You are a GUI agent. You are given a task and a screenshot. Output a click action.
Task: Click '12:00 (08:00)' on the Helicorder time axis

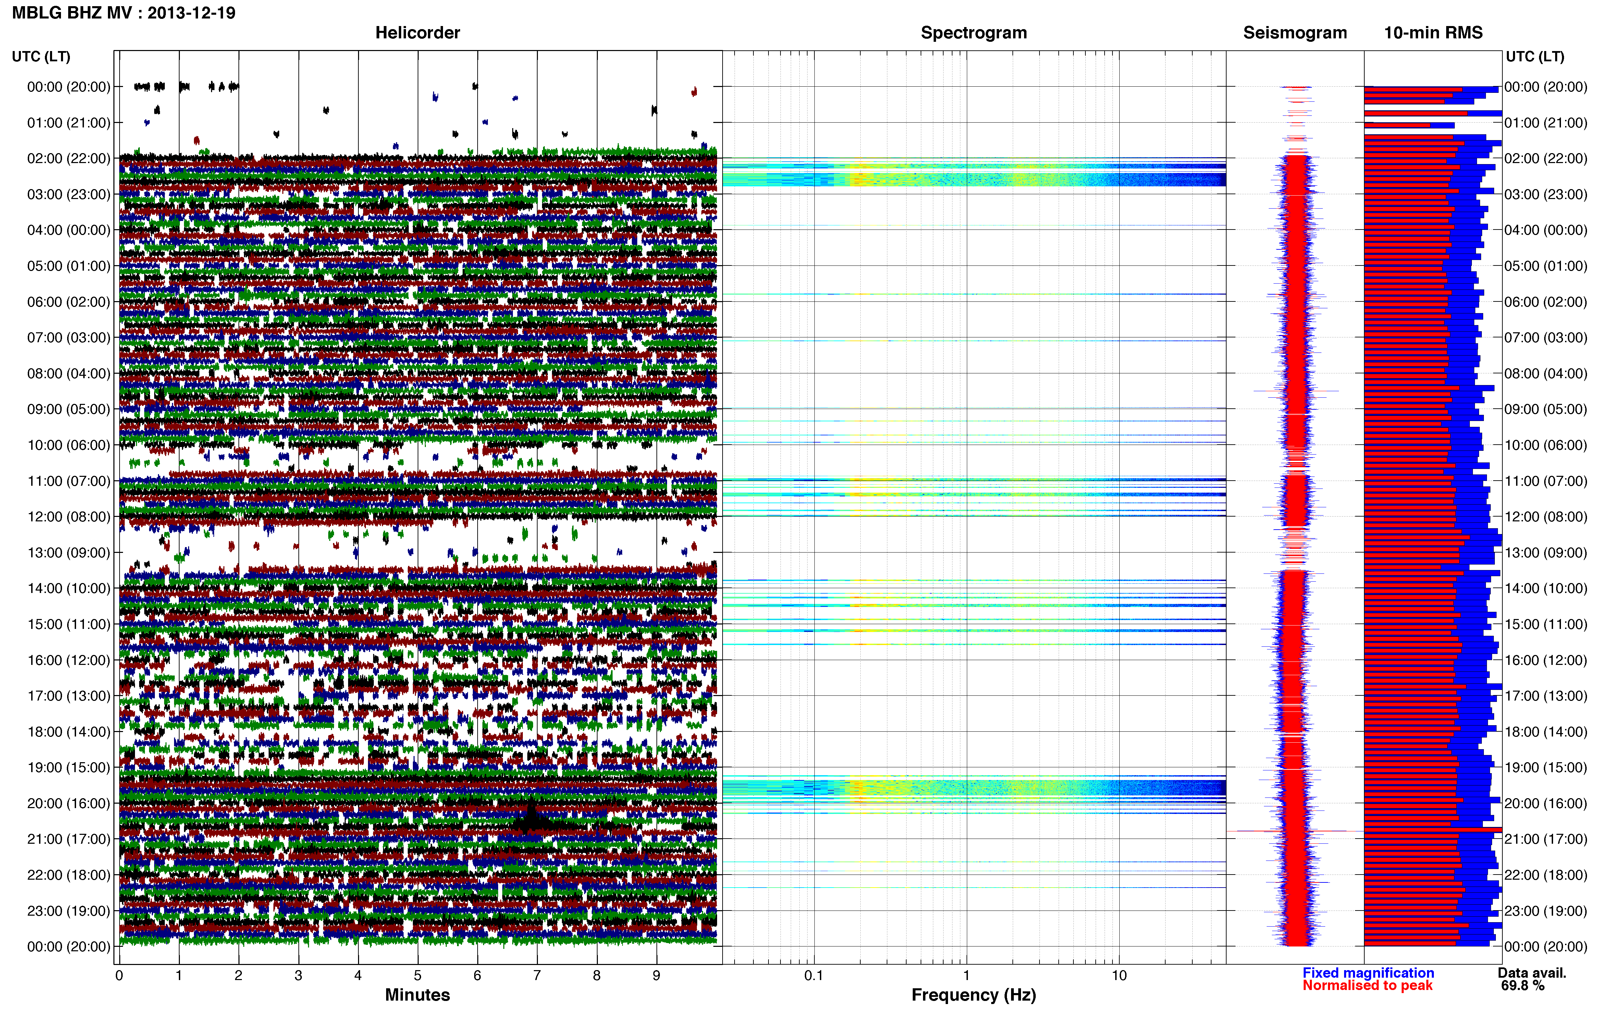tap(69, 517)
